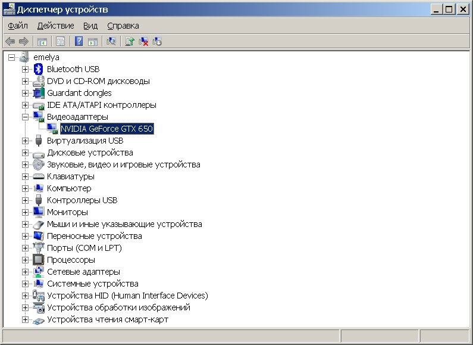Select Устройства обработки изображений label
This screenshot has width=473, height=345.
(118, 307)
